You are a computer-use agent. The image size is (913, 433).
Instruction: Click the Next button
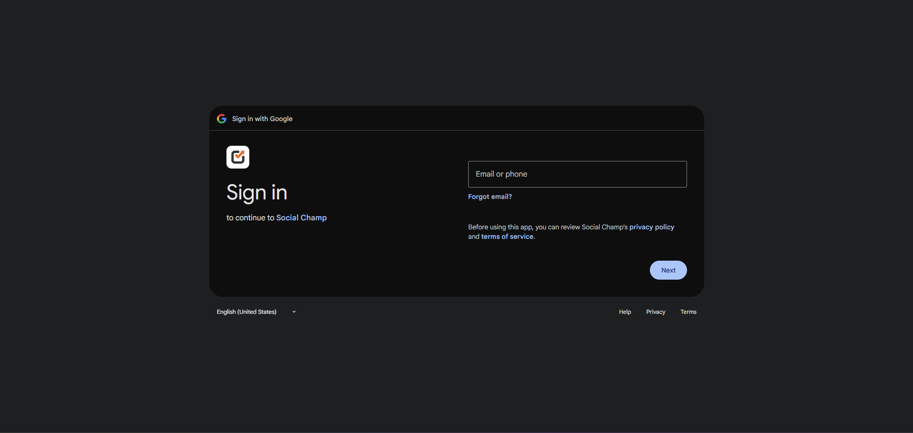[x=668, y=270]
